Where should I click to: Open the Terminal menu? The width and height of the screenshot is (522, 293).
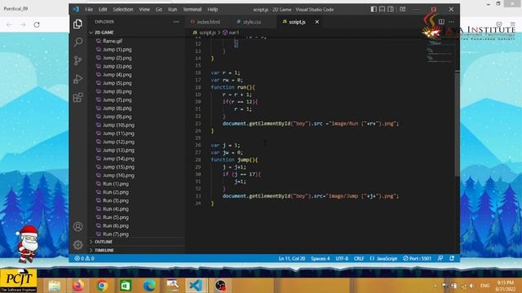coord(192,9)
